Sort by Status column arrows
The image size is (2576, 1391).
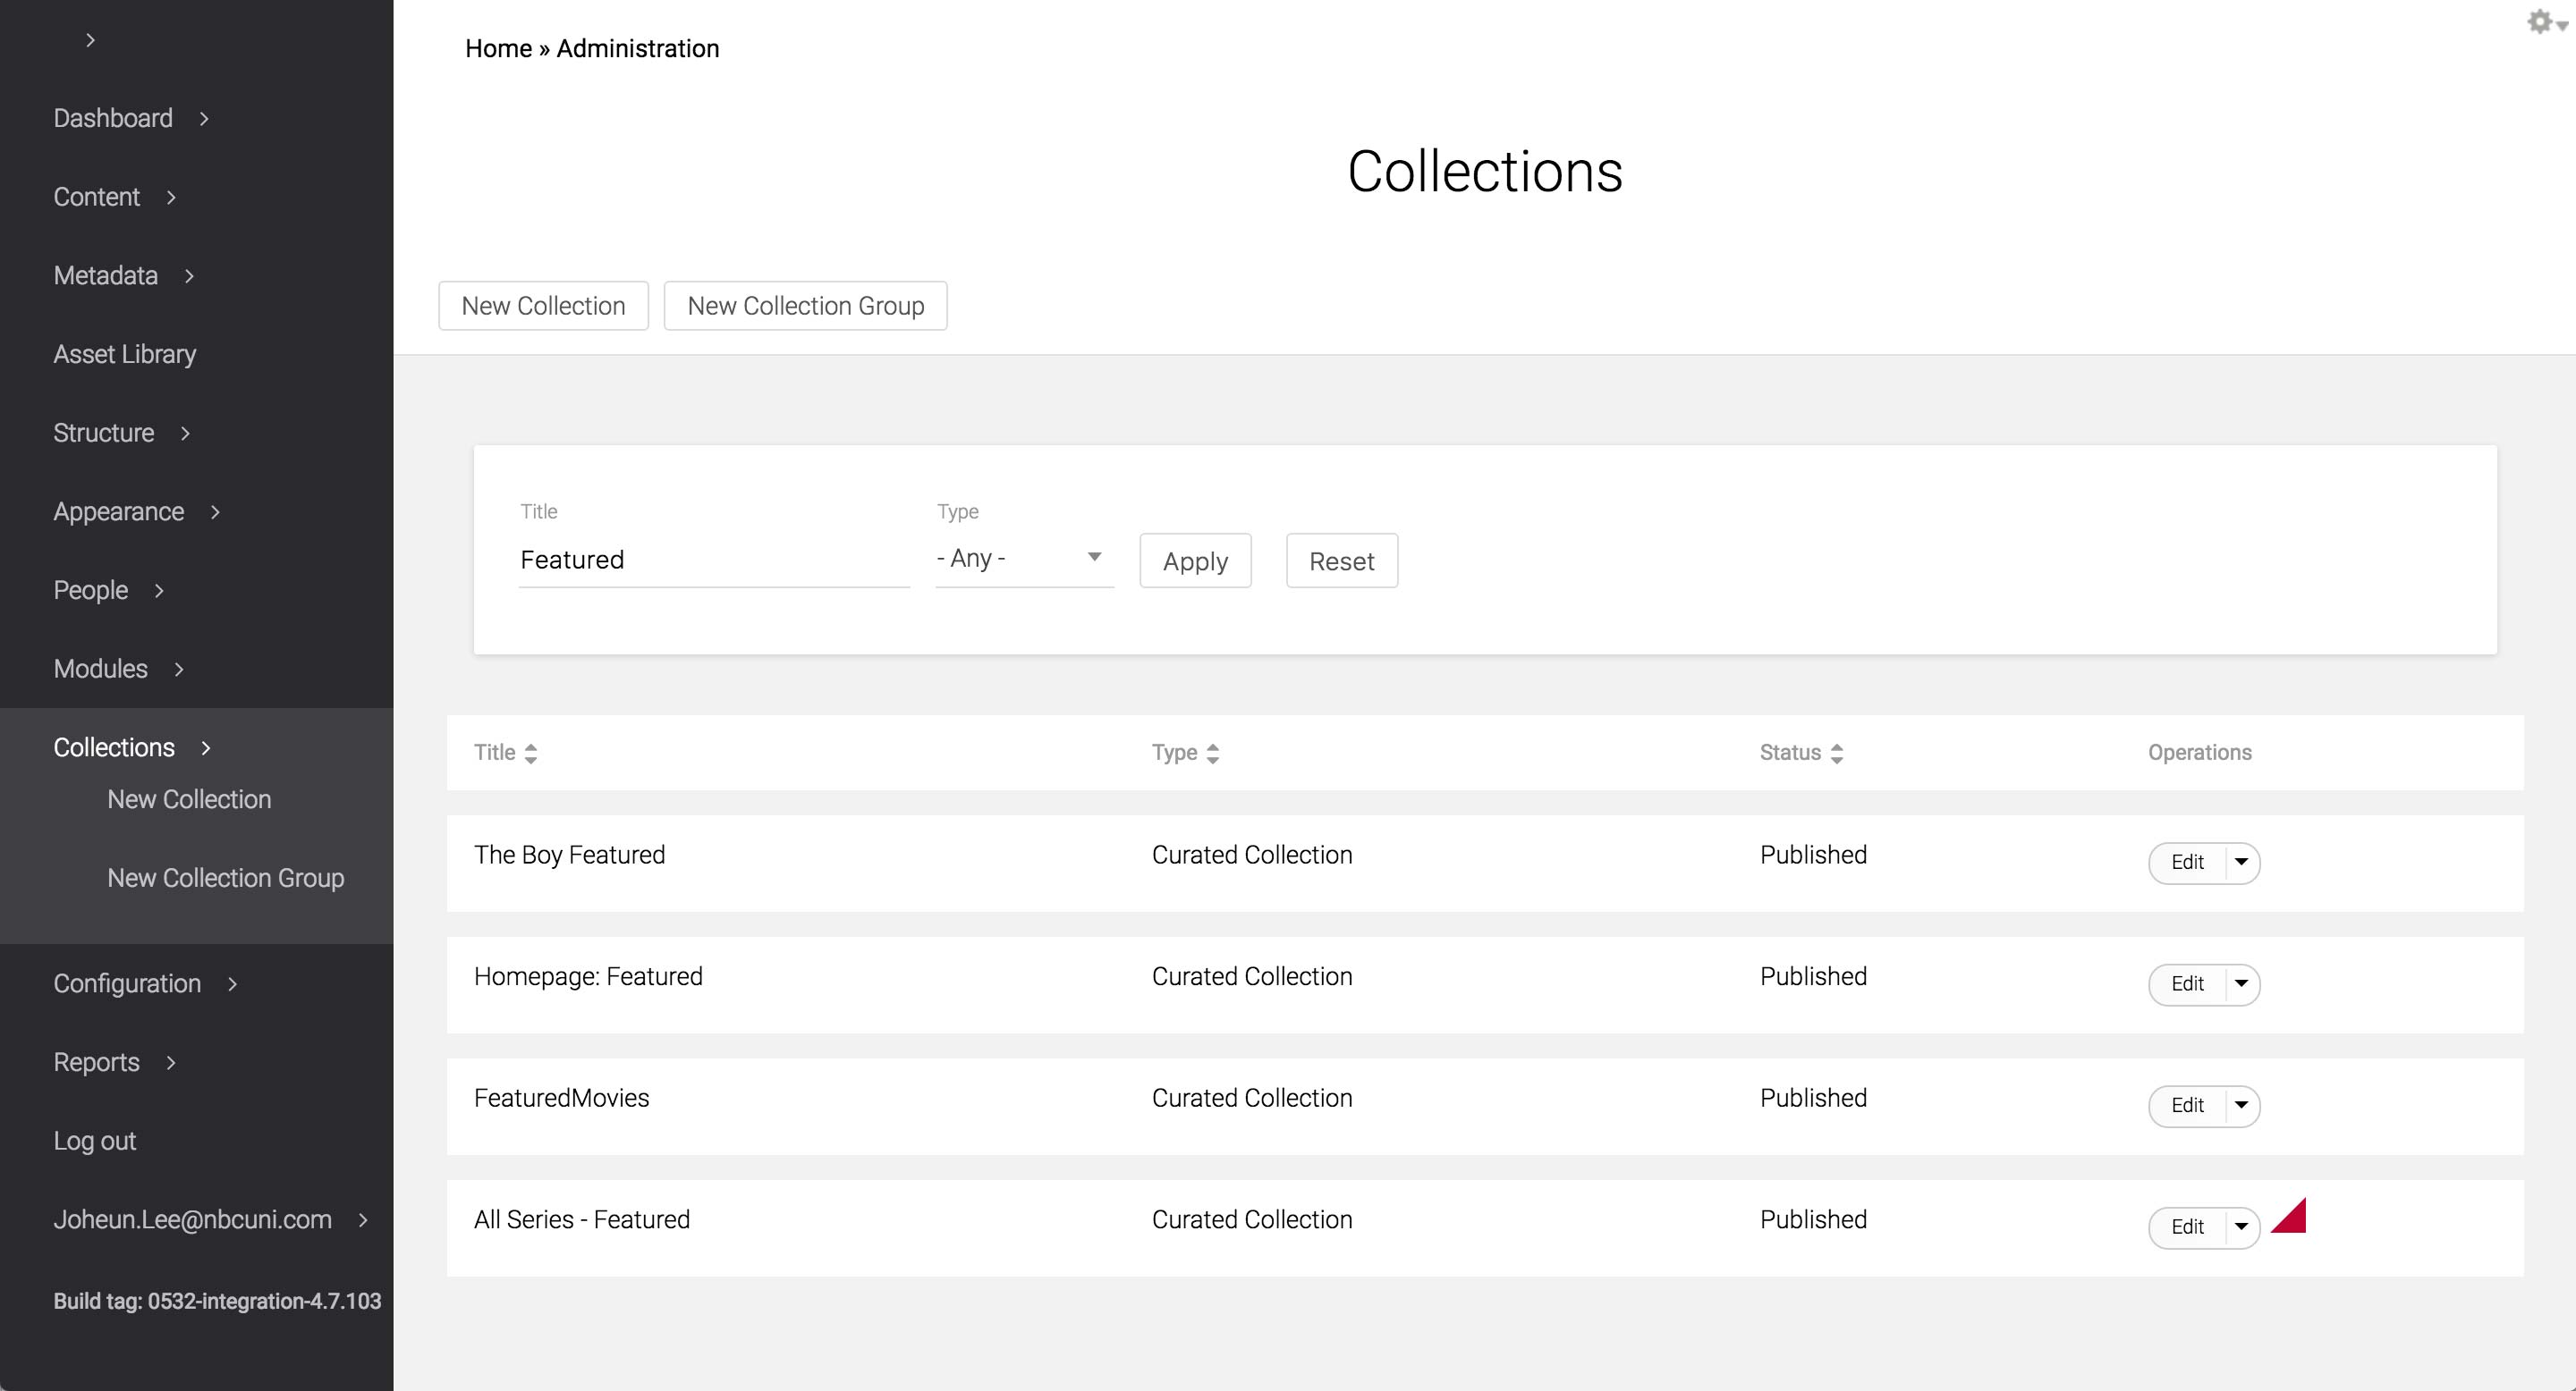tap(1837, 754)
